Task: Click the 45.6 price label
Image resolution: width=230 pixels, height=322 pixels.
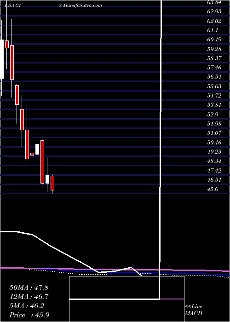Action: point(213,189)
